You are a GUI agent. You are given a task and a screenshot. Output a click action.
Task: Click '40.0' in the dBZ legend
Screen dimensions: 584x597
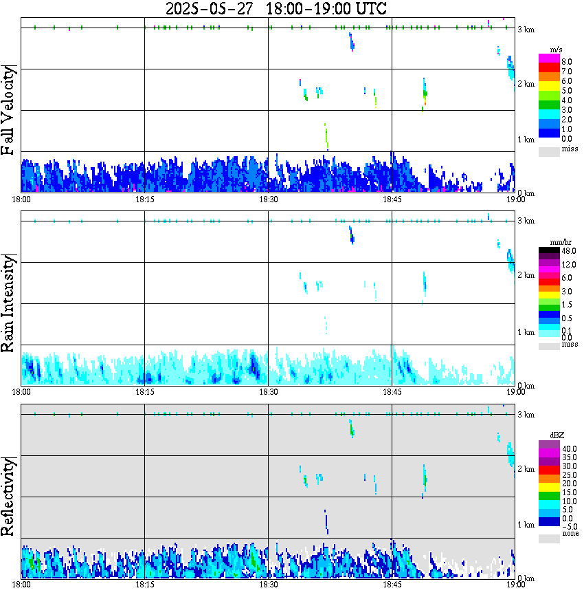click(x=570, y=449)
